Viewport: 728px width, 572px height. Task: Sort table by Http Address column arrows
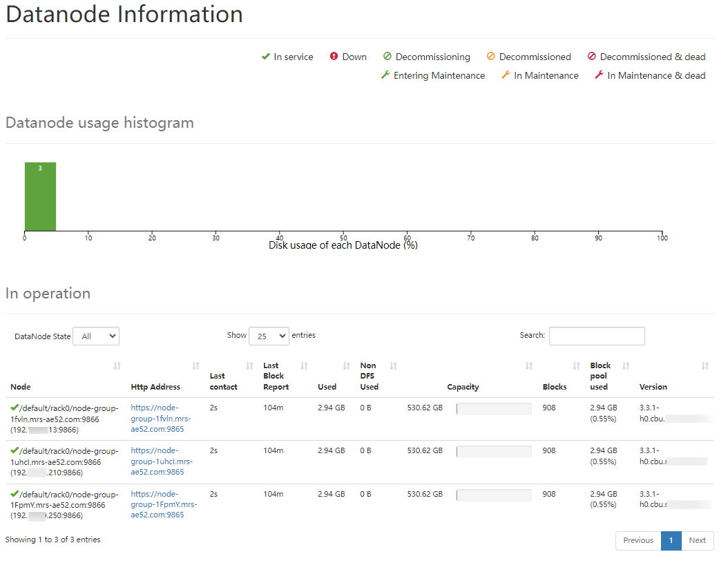coord(196,366)
